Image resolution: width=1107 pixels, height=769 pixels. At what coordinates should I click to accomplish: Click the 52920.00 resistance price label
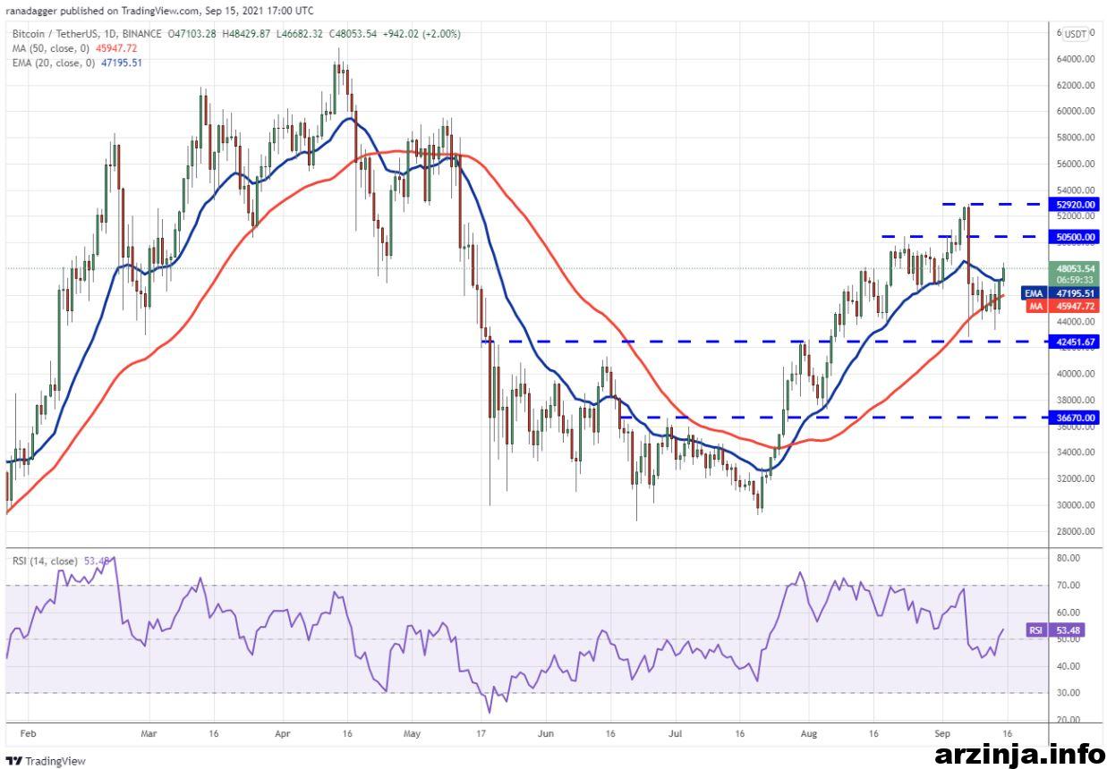[1073, 204]
